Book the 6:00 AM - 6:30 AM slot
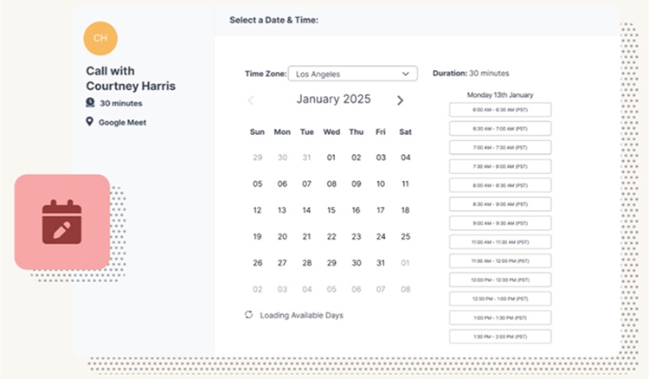This screenshot has height=379, width=649. click(x=500, y=110)
